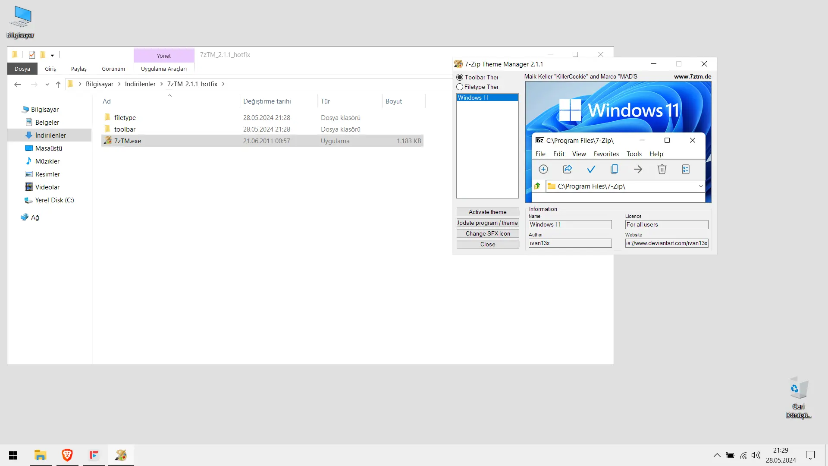Open the Dosya menu tab
Image resolution: width=828 pixels, height=466 pixels.
tap(22, 69)
